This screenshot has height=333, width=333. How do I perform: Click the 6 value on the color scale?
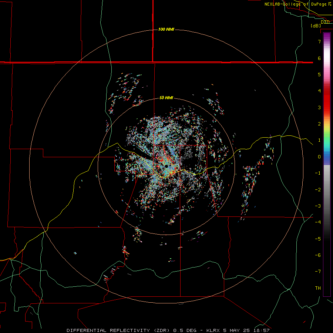coord(319,58)
